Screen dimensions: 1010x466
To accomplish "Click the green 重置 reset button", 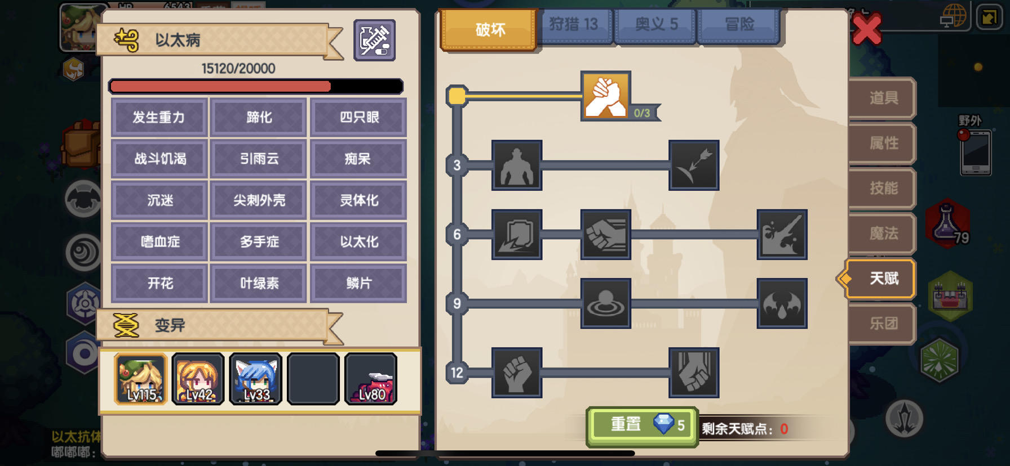I will (x=643, y=426).
